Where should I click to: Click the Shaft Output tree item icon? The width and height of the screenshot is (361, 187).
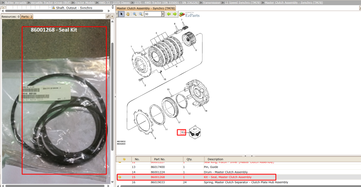tap(53, 8)
